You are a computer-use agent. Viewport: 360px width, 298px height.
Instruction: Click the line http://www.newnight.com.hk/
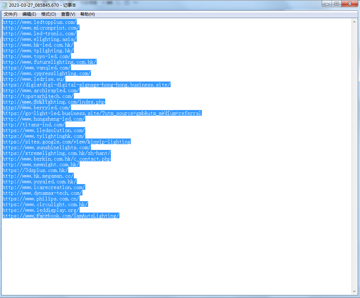[x=41, y=164]
